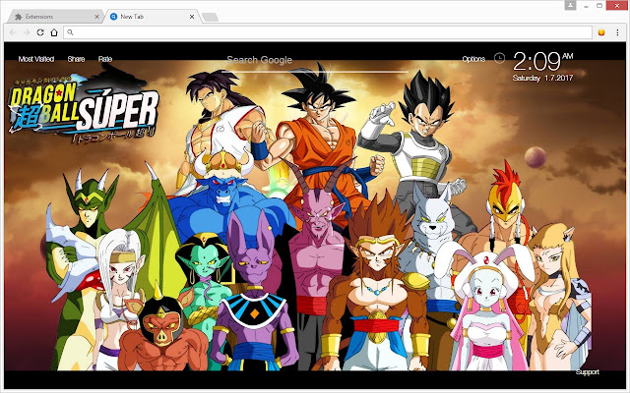Viewport: 630px width, 393px height.
Task: Close the Extensions tab
Action: click(96, 17)
